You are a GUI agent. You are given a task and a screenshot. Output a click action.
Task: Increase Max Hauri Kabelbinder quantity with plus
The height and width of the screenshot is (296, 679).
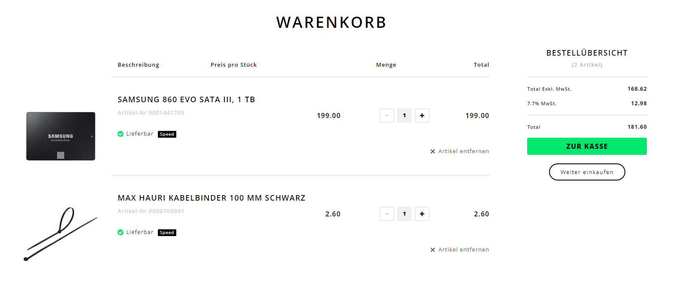click(422, 214)
